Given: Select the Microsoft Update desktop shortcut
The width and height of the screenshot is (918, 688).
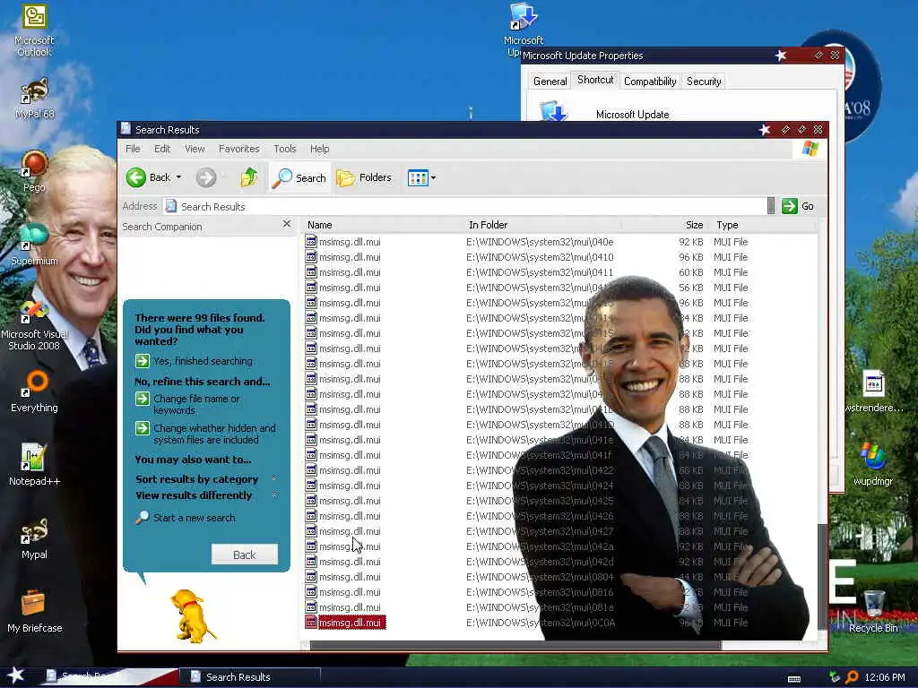Looking at the screenshot, I should coord(524,30).
